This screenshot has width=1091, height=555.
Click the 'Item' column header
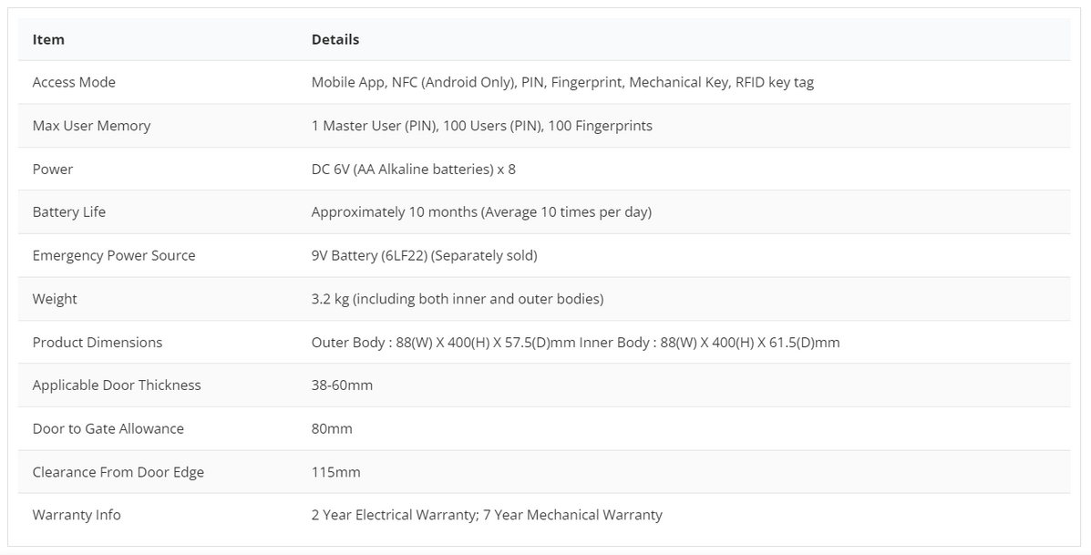click(x=48, y=39)
